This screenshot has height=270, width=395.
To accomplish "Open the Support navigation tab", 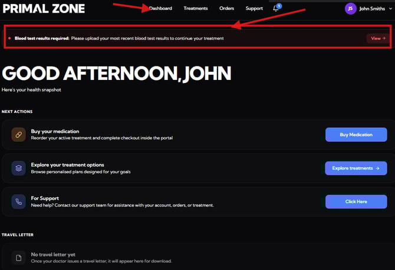I will click(x=254, y=8).
